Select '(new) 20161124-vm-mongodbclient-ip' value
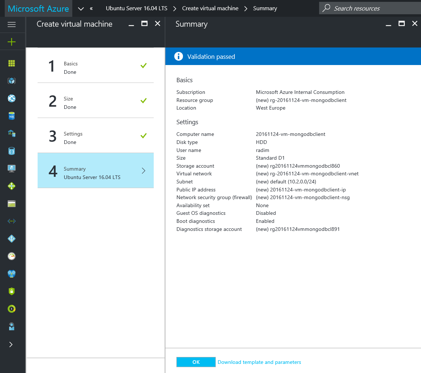The image size is (421, 373). 301,190
